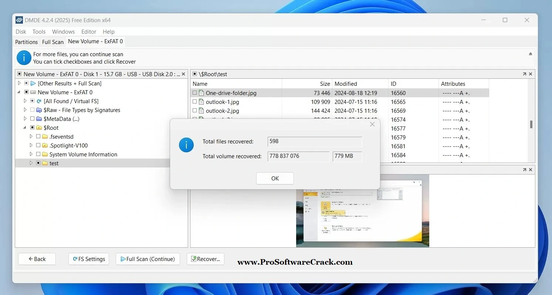Image resolution: width=552 pixels, height=295 pixels.
Task: Click the test folder icon in the tree
Action: tap(45, 163)
